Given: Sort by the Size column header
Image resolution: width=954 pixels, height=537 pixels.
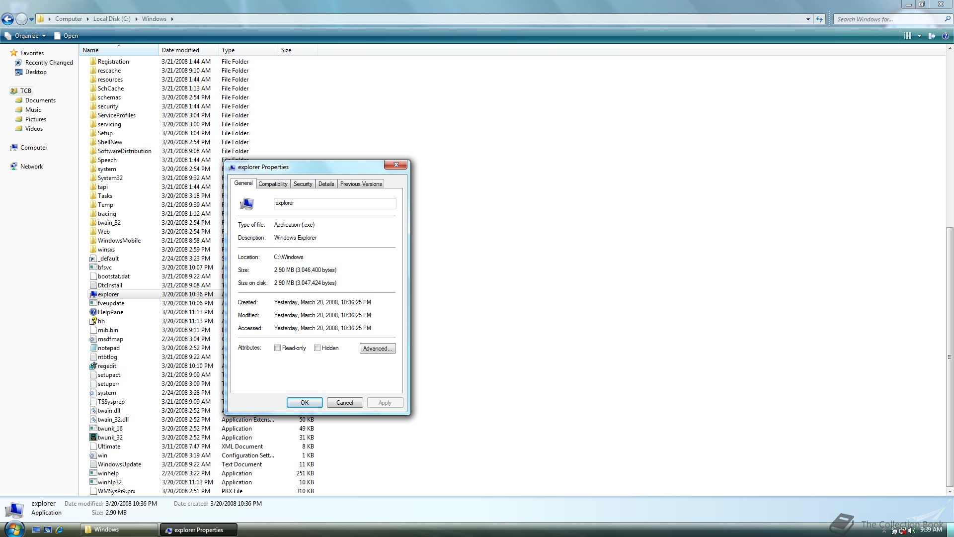Looking at the screenshot, I should pyautogui.click(x=298, y=50).
